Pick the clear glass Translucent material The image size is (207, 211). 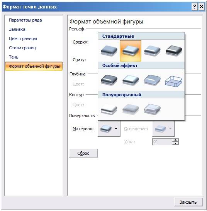click(152, 109)
